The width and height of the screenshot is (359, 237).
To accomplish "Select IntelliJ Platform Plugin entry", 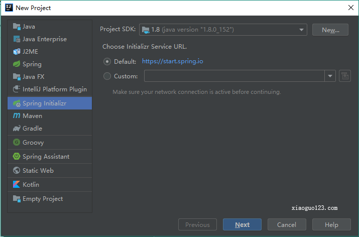I will (x=54, y=89).
